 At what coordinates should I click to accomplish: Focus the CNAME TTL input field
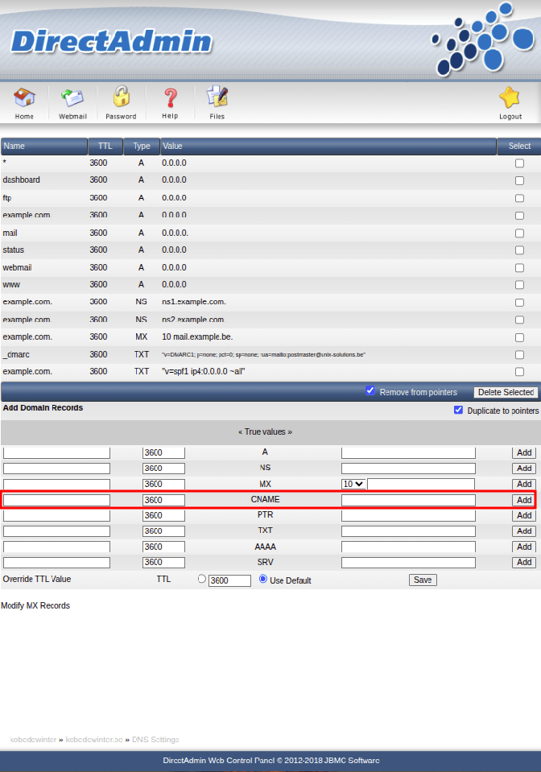pyautogui.click(x=164, y=500)
